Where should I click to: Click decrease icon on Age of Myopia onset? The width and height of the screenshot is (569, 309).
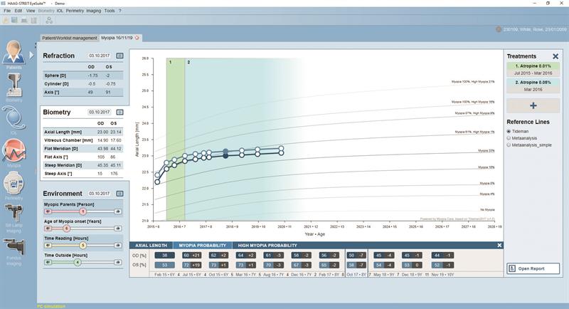pos(48,229)
